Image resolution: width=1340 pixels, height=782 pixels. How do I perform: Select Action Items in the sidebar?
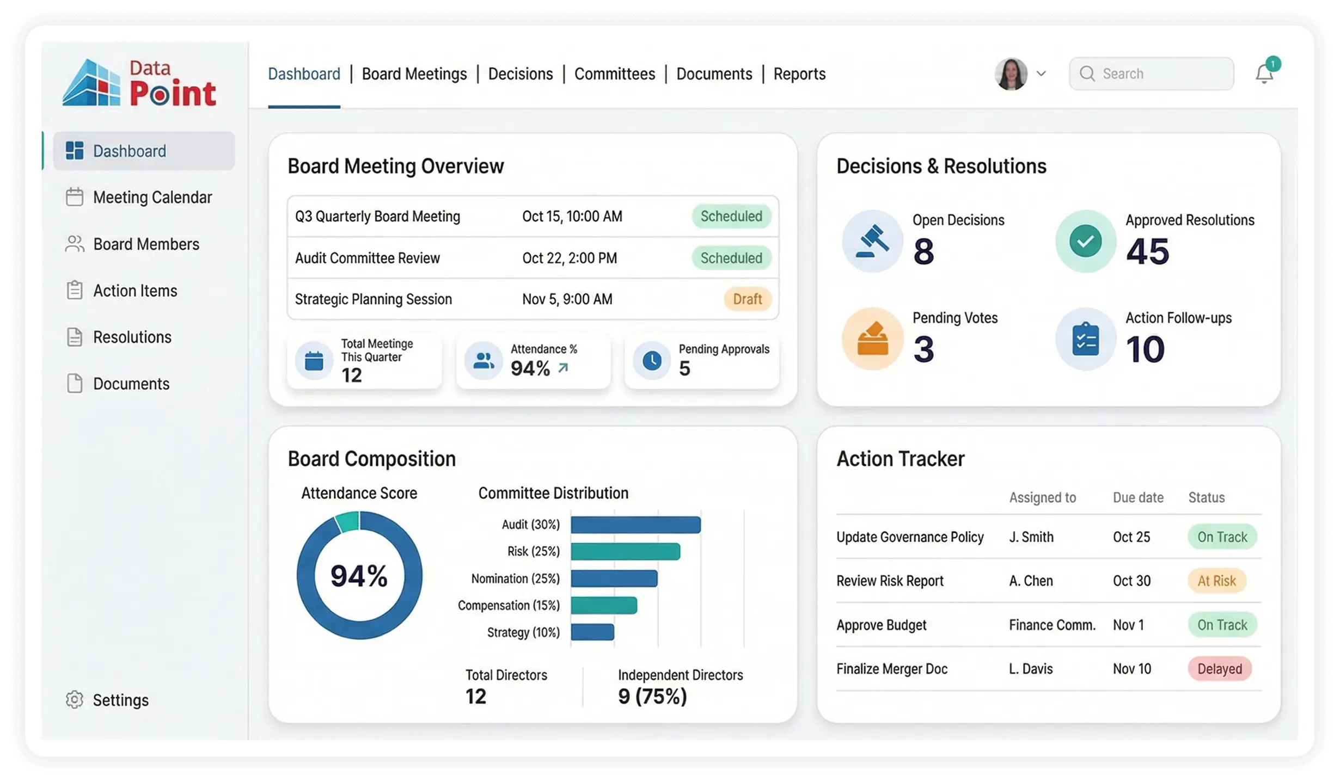(135, 291)
